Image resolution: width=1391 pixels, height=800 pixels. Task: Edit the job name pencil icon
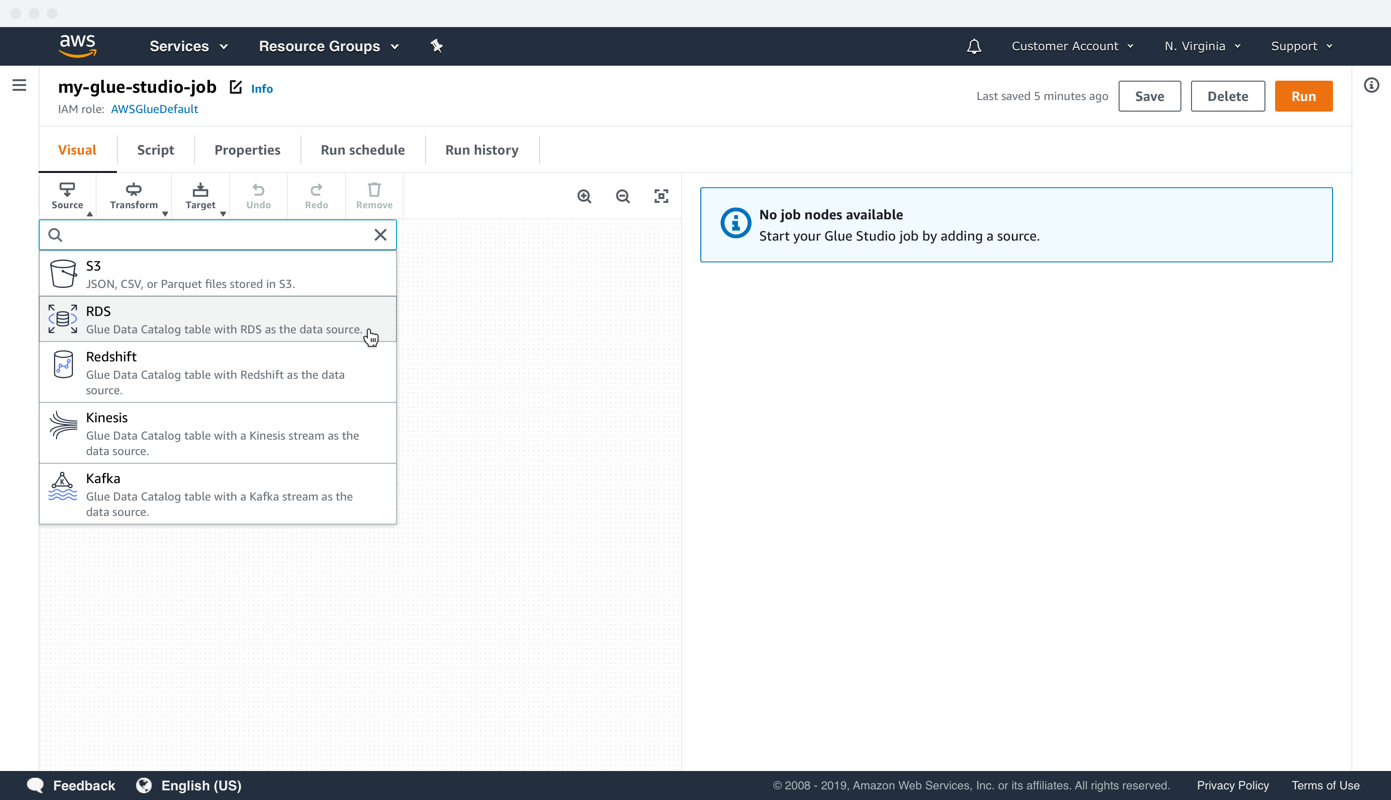(x=236, y=87)
